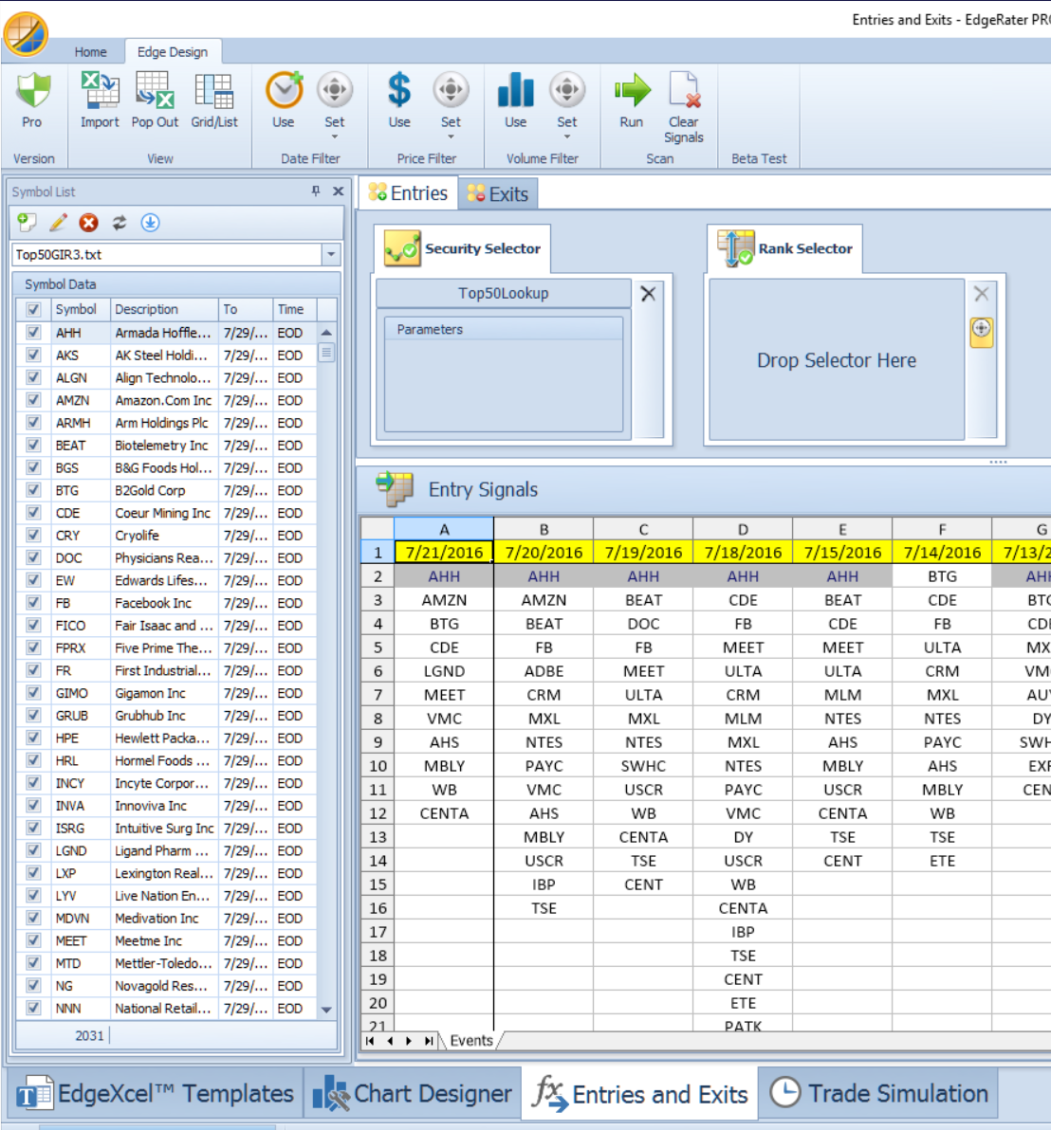Click the Top50Lookup selector header

[503, 293]
